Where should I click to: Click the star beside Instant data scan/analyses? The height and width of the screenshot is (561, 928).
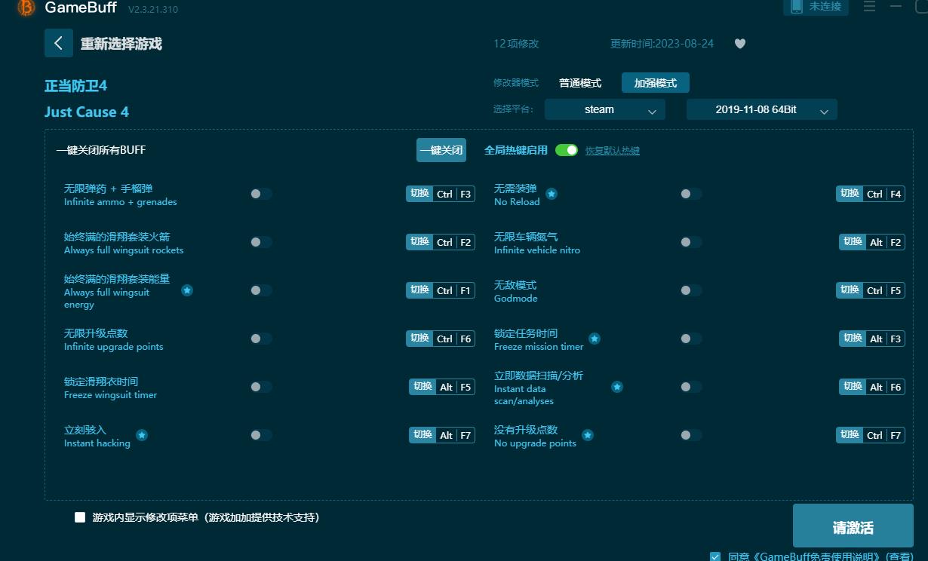click(x=617, y=387)
